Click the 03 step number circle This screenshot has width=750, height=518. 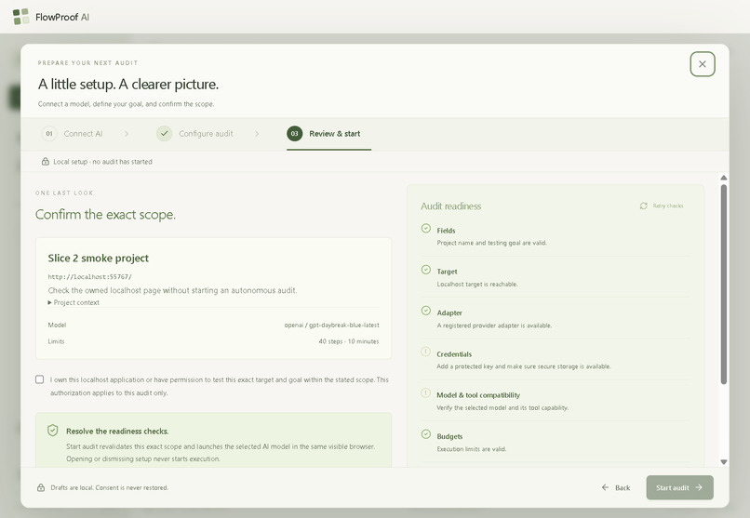tap(295, 133)
